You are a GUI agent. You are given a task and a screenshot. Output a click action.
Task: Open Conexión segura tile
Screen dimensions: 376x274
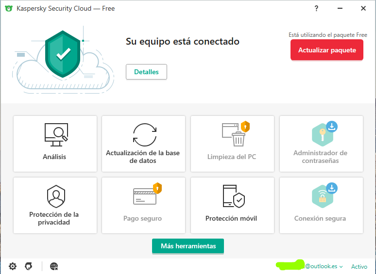tap(321, 205)
